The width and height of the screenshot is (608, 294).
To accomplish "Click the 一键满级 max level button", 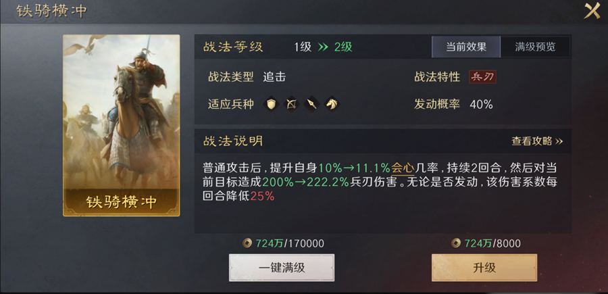I will tap(282, 268).
